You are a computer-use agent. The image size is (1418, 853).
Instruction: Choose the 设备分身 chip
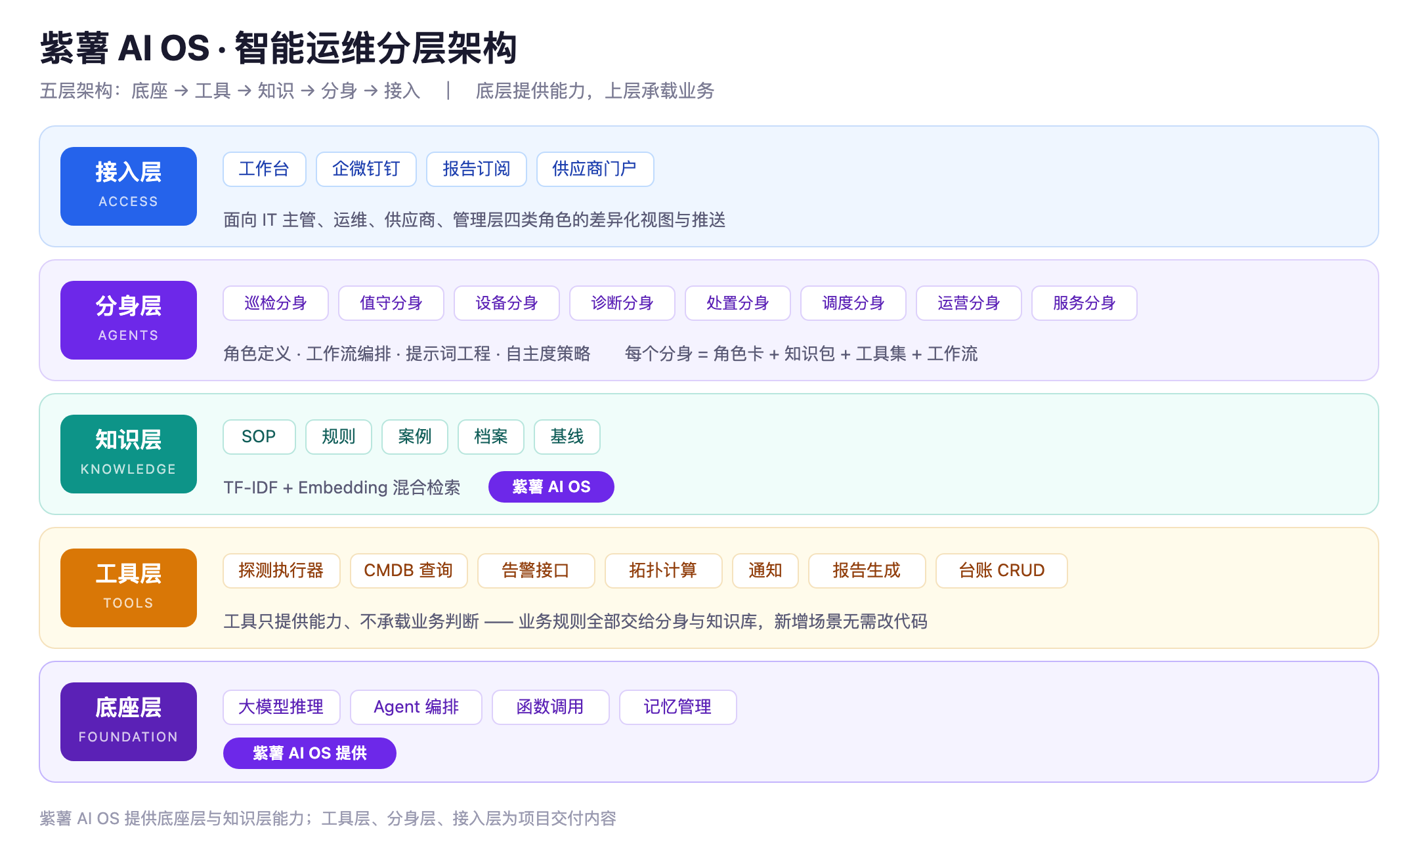click(x=507, y=303)
